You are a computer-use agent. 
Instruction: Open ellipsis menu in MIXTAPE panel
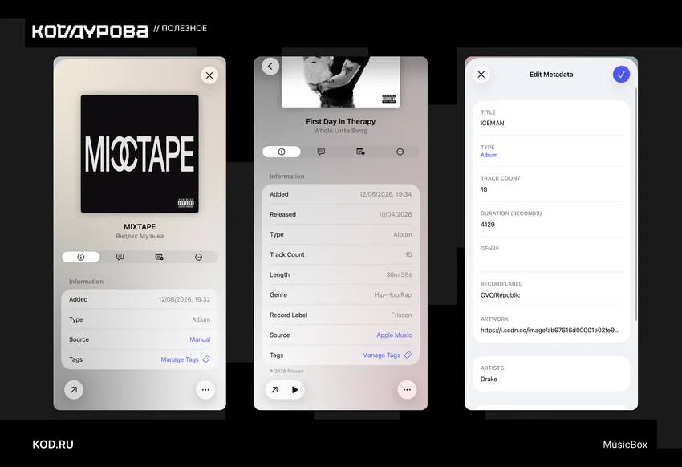pyautogui.click(x=205, y=390)
